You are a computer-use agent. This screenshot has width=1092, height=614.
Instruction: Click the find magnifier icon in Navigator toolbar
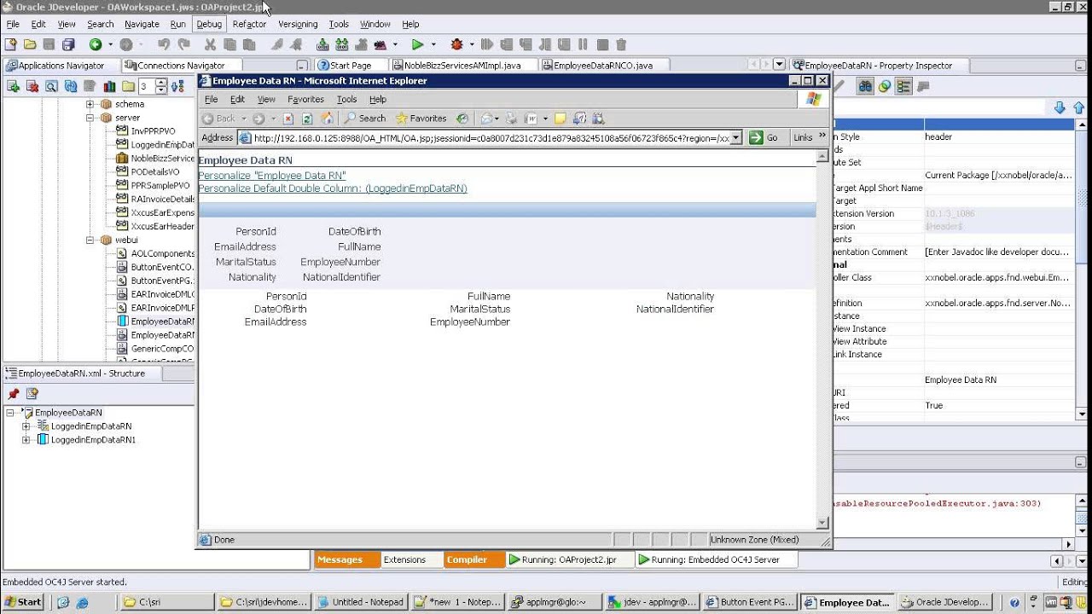point(51,86)
